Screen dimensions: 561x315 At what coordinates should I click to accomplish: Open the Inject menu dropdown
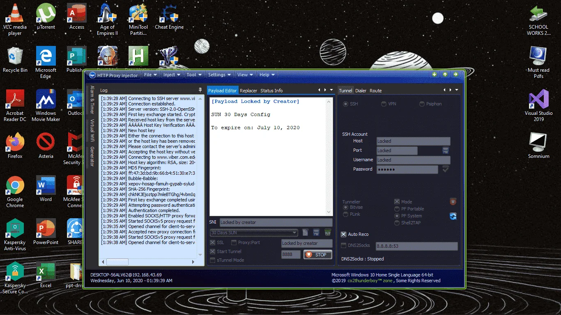pos(172,75)
